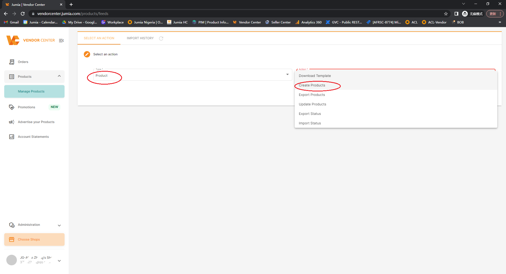Expand the user account panel at bottom

[x=59, y=260]
